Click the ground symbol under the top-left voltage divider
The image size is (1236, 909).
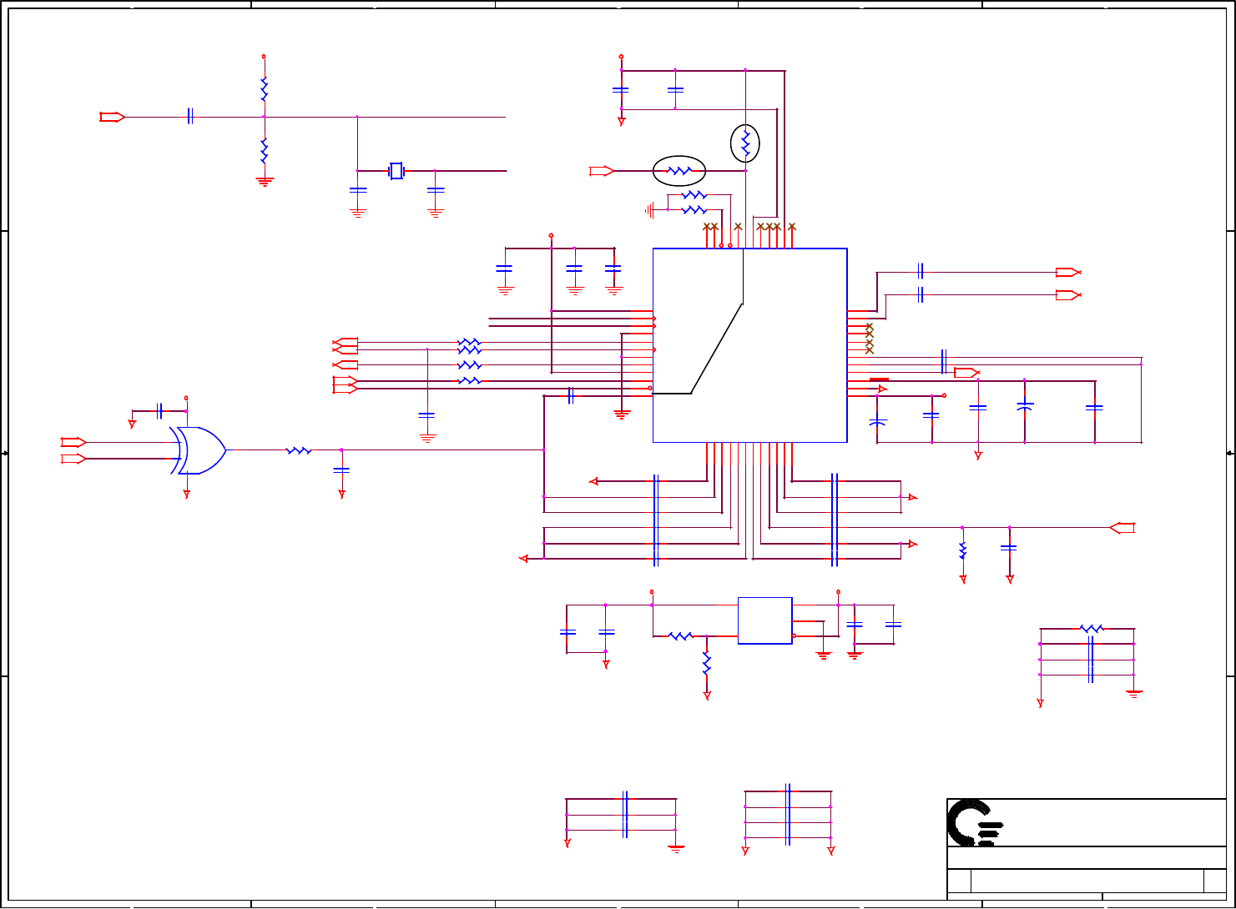point(265,181)
